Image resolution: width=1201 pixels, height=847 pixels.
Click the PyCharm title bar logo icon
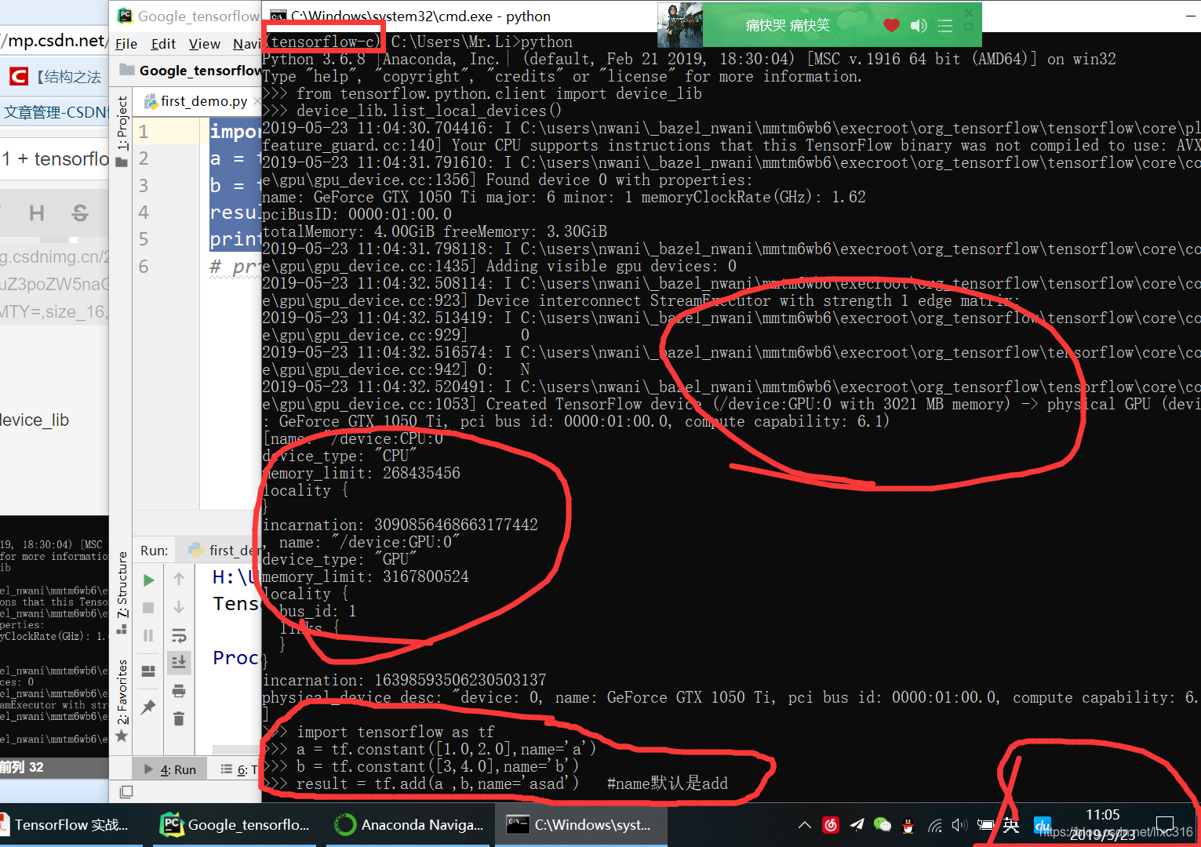pos(126,16)
